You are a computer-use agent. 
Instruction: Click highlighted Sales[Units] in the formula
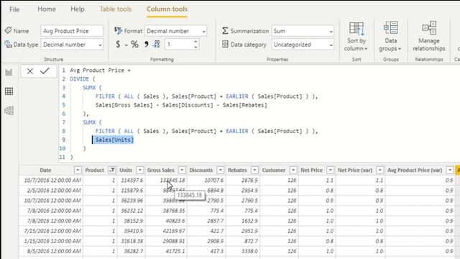(114, 140)
